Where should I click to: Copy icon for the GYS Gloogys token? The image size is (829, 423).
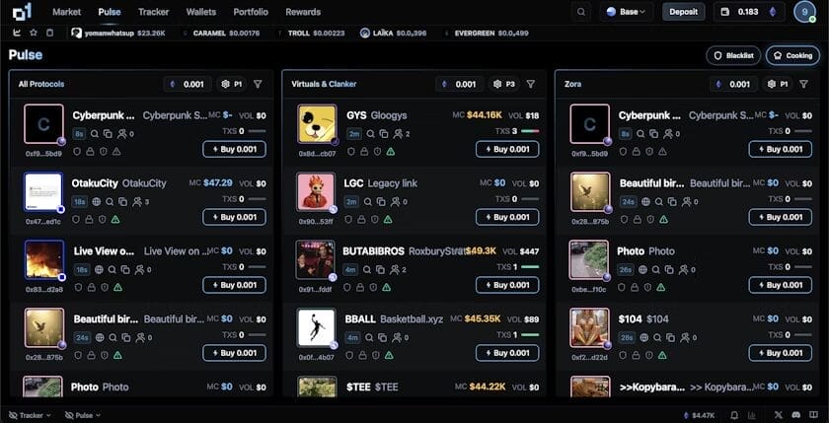tap(384, 134)
